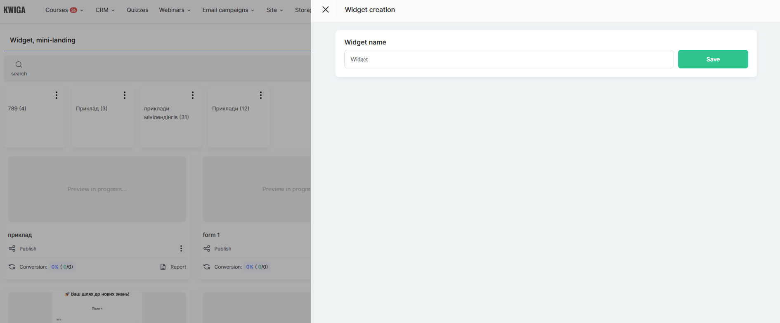Expand the Webinars dropdown menu
780x323 pixels.
pos(175,10)
